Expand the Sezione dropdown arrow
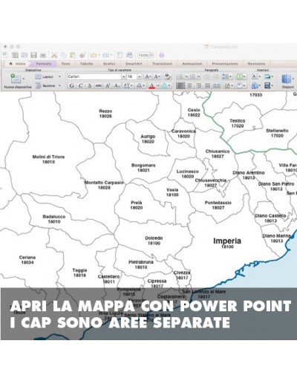This screenshot has width=297, height=384. 59,85
